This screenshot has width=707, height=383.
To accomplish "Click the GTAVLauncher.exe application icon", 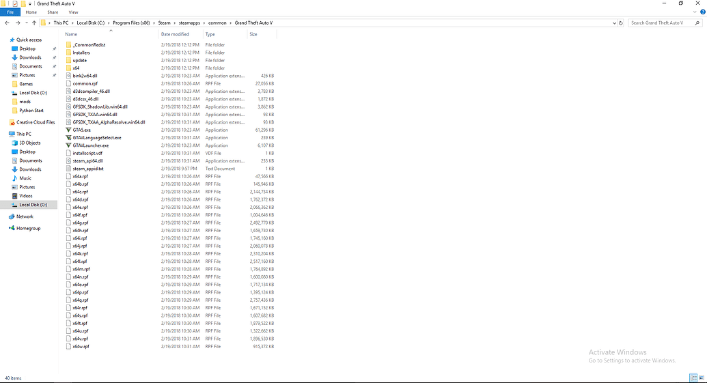I will (68, 145).
